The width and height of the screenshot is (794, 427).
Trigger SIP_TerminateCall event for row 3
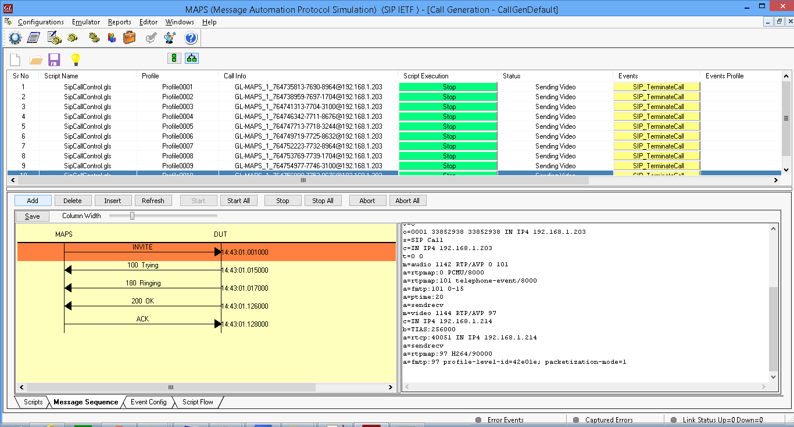click(x=657, y=107)
